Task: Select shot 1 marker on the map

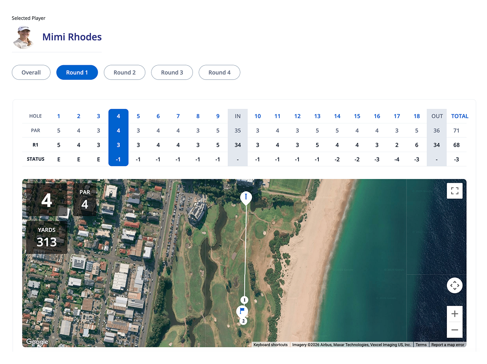Action: click(244, 300)
